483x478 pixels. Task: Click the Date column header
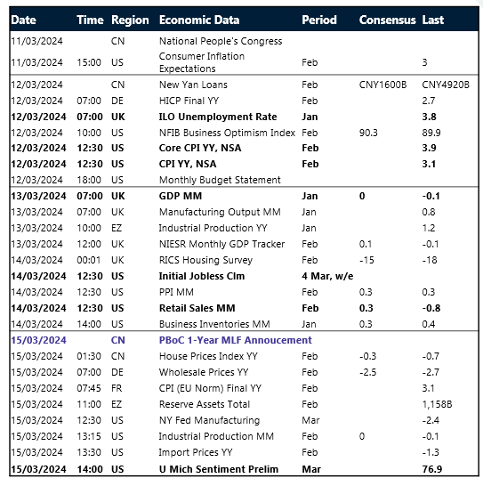pyautogui.click(x=24, y=20)
